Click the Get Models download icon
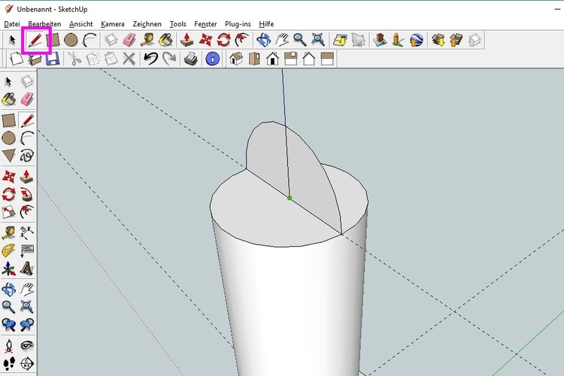The width and height of the screenshot is (564, 376). (438, 40)
